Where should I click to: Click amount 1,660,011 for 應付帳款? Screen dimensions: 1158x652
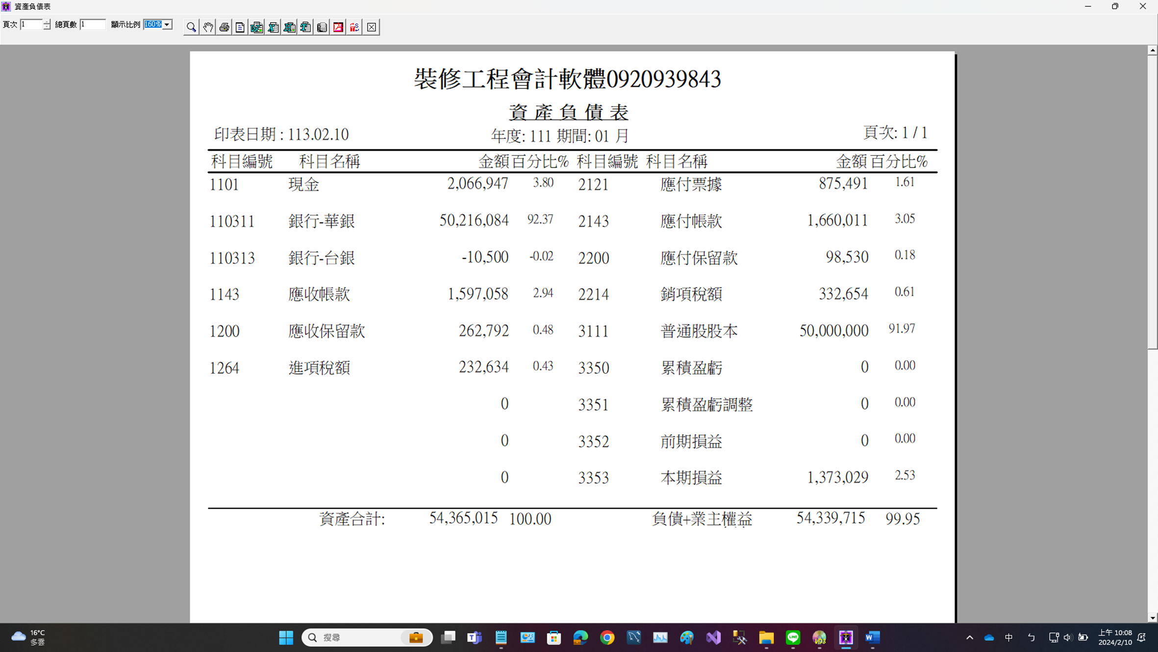(837, 220)
